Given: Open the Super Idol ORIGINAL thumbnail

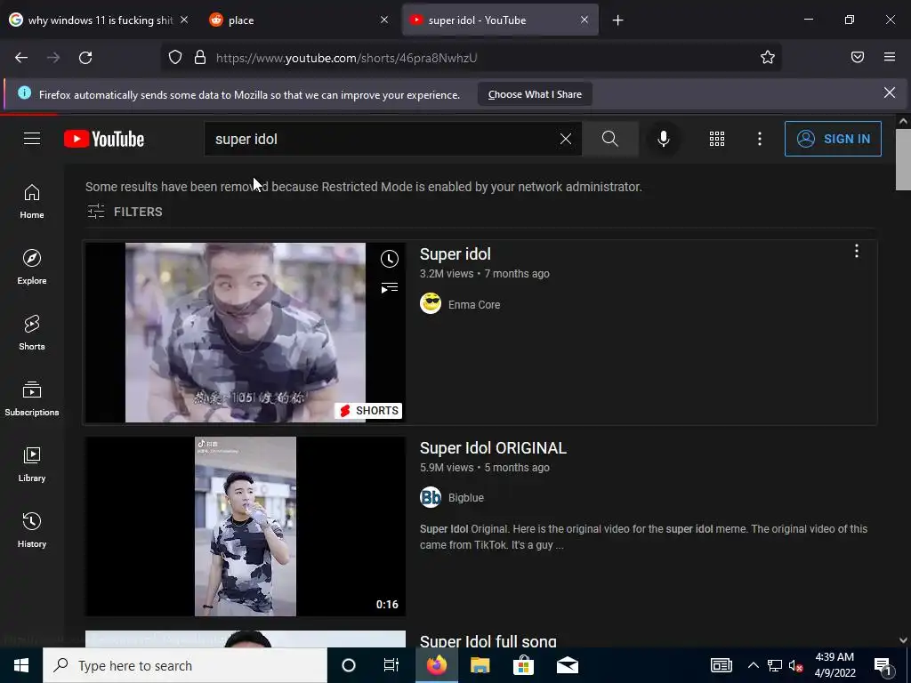Looking at the screenshot, I should (246, 526).
